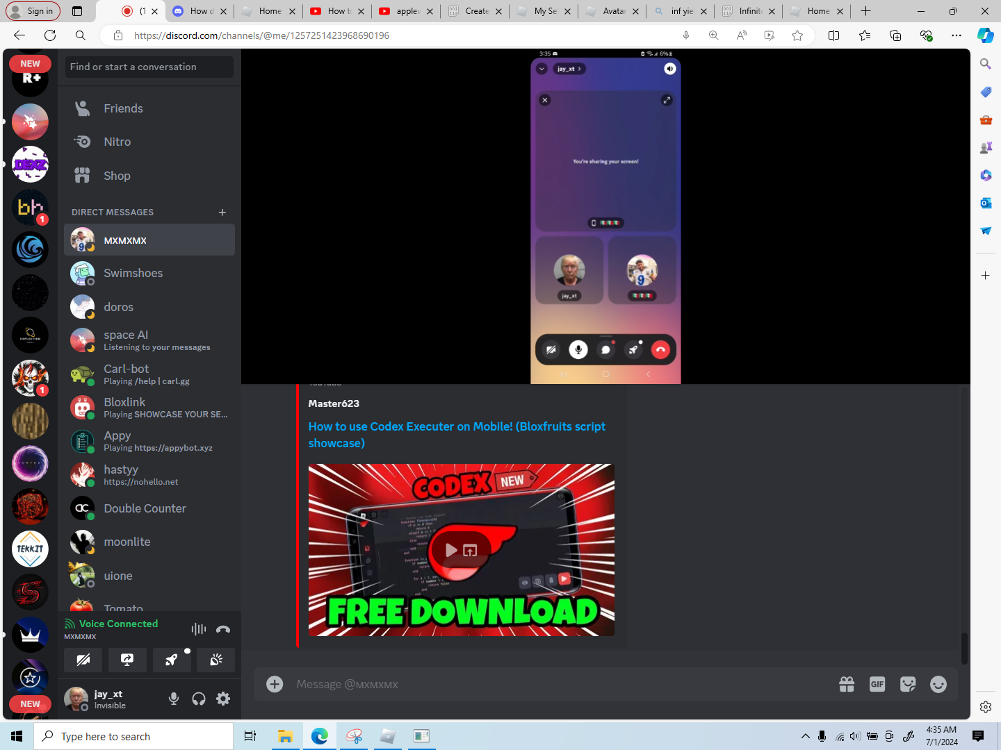Show hidden system tray icons
Image resolution: width=1001 pixels, height=750 pixels.
(805, 736)
